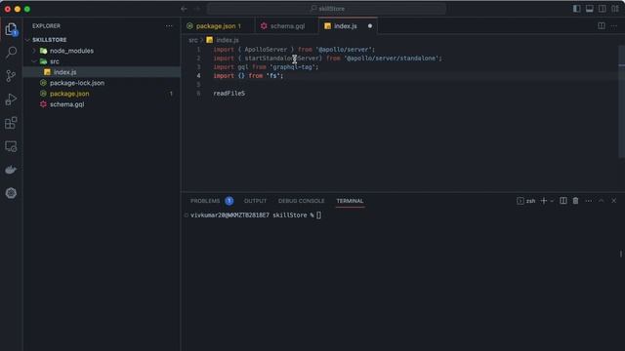Switch to the package.json editor tab
625x351 pixels.
tap(218, 26)
